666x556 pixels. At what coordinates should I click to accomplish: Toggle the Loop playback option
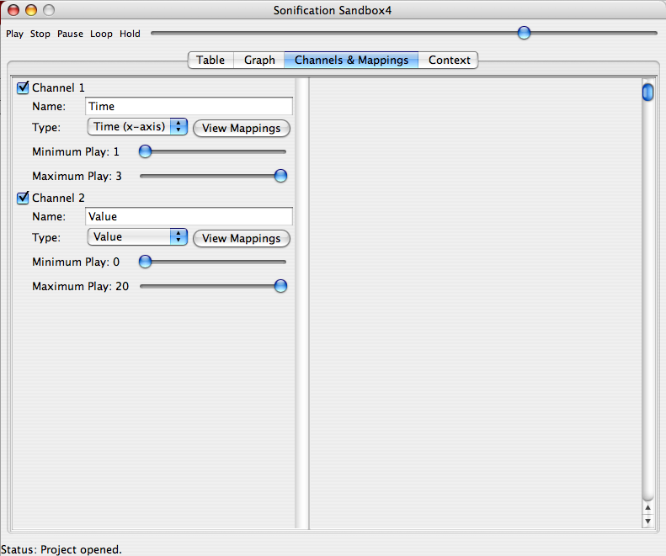[x=101, y=34]
